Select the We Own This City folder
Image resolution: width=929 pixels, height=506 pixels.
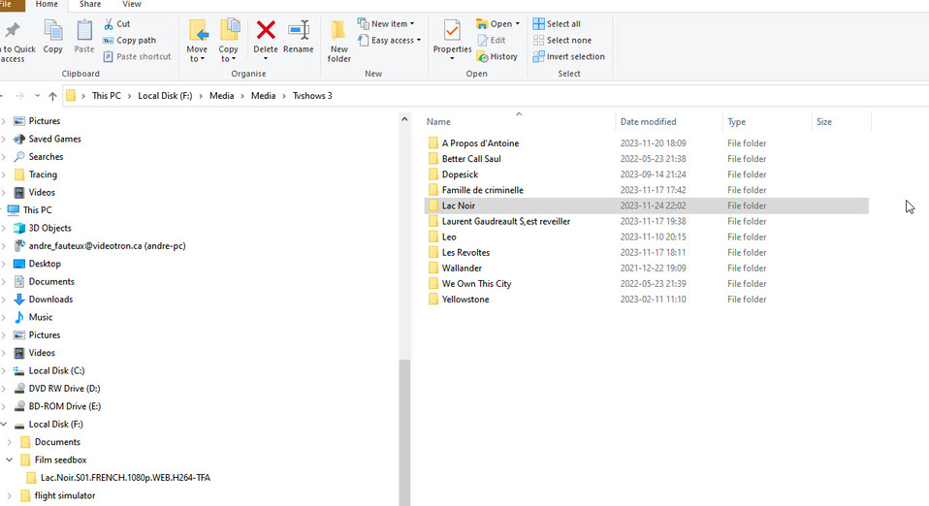476,284
